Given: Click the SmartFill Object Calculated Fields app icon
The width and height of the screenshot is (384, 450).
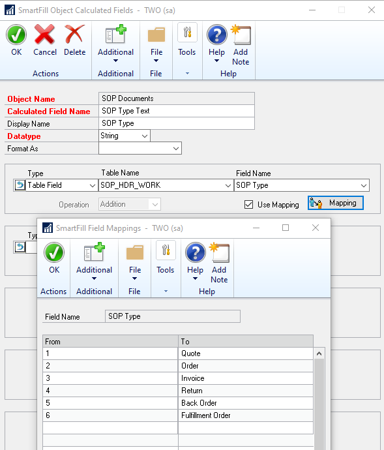Looking at the screenshot, I should [10, 10].
